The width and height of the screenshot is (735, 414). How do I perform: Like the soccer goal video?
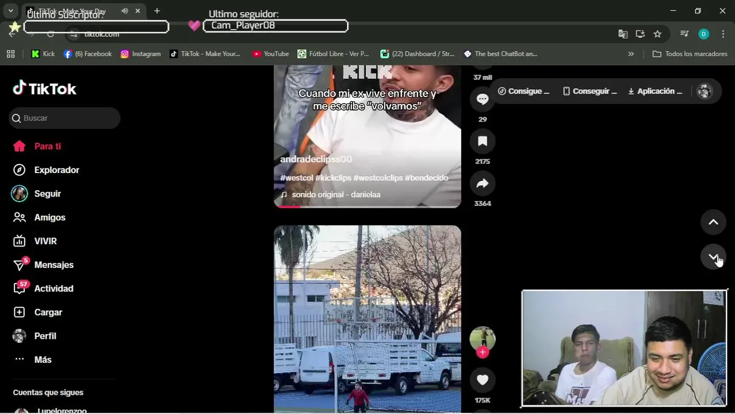pyautogui.click(x=483, y=380)
